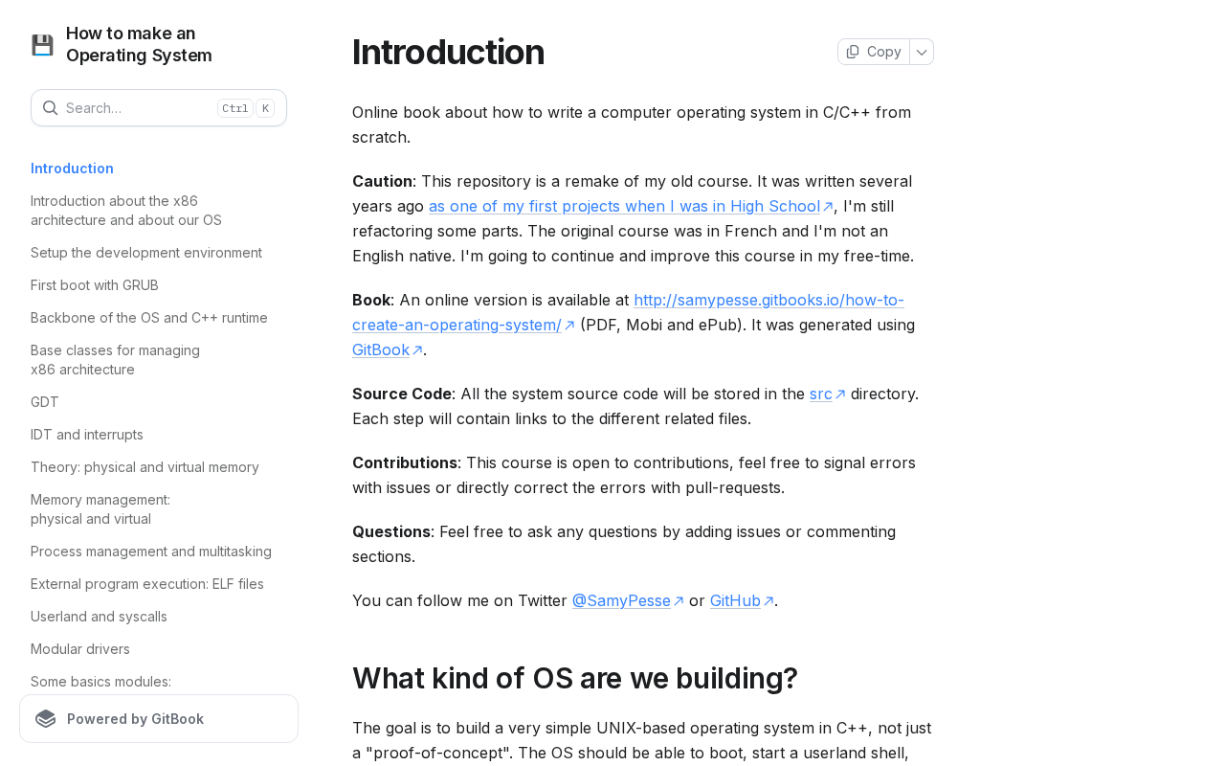Open IDT and interrupts chapter
The width and height of the screenshot is (1225, 766).
point(87,435)
